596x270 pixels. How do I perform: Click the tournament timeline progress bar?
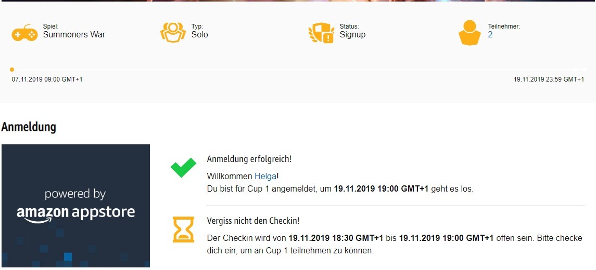click(x=298, y=70)
